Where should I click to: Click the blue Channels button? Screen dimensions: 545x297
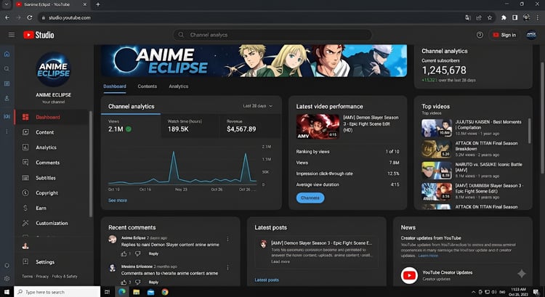pos(310,198)
